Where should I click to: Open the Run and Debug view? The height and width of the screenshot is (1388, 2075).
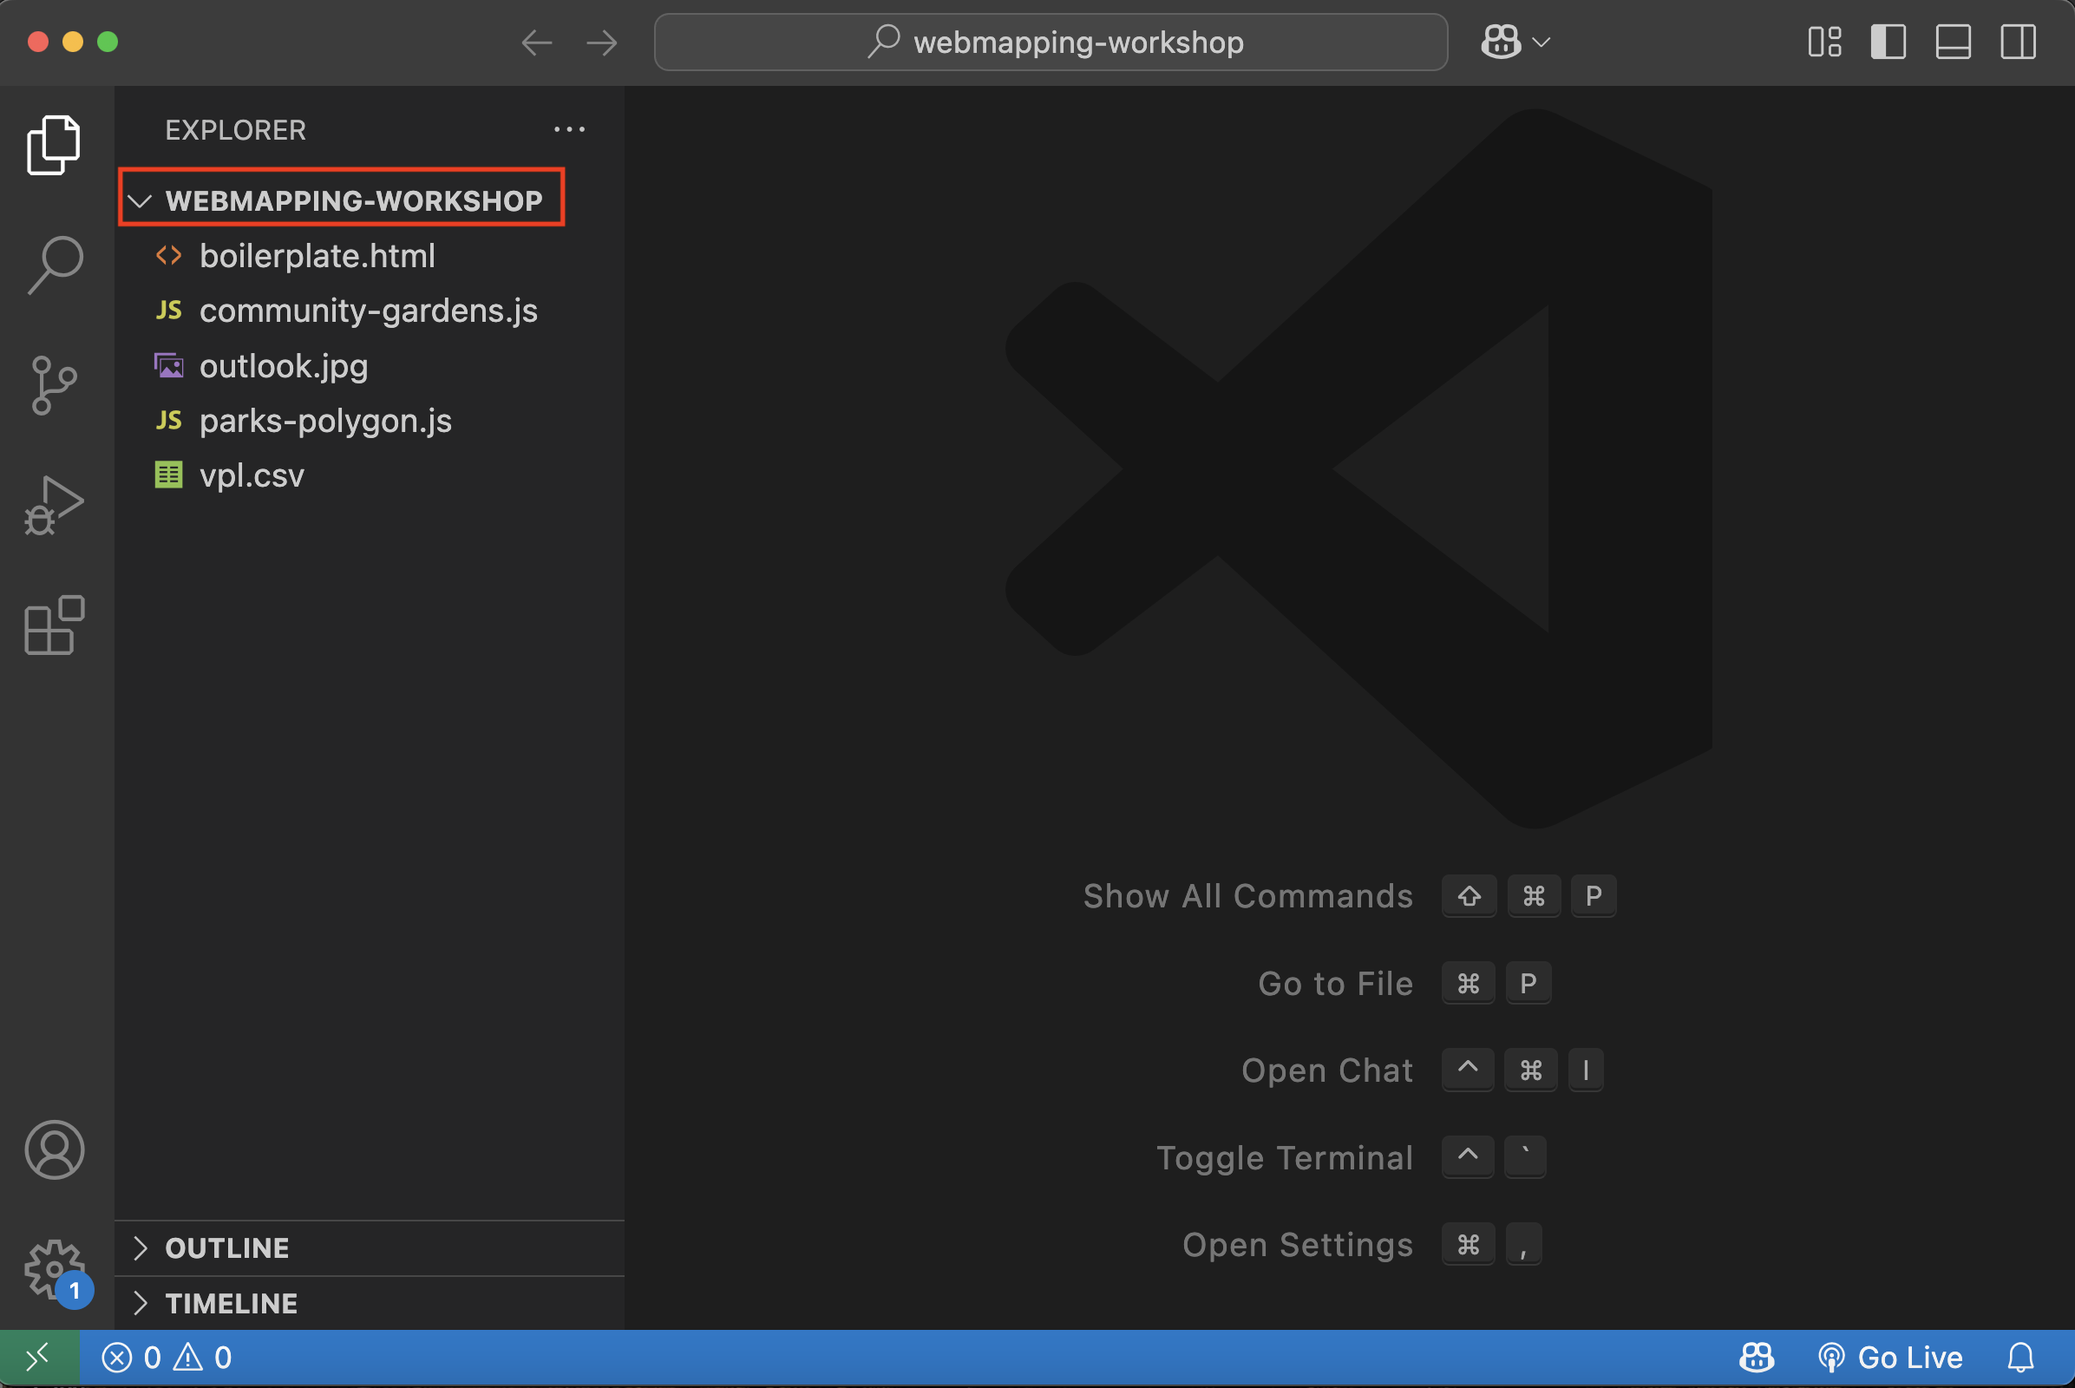[54, 506]
